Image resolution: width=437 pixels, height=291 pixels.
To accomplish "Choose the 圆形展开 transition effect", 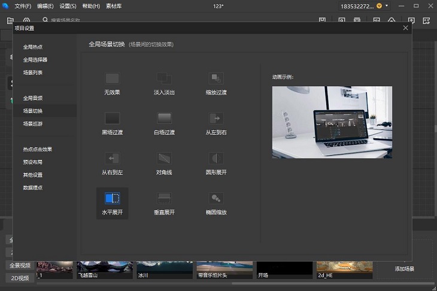I will [x=216, y=158].
